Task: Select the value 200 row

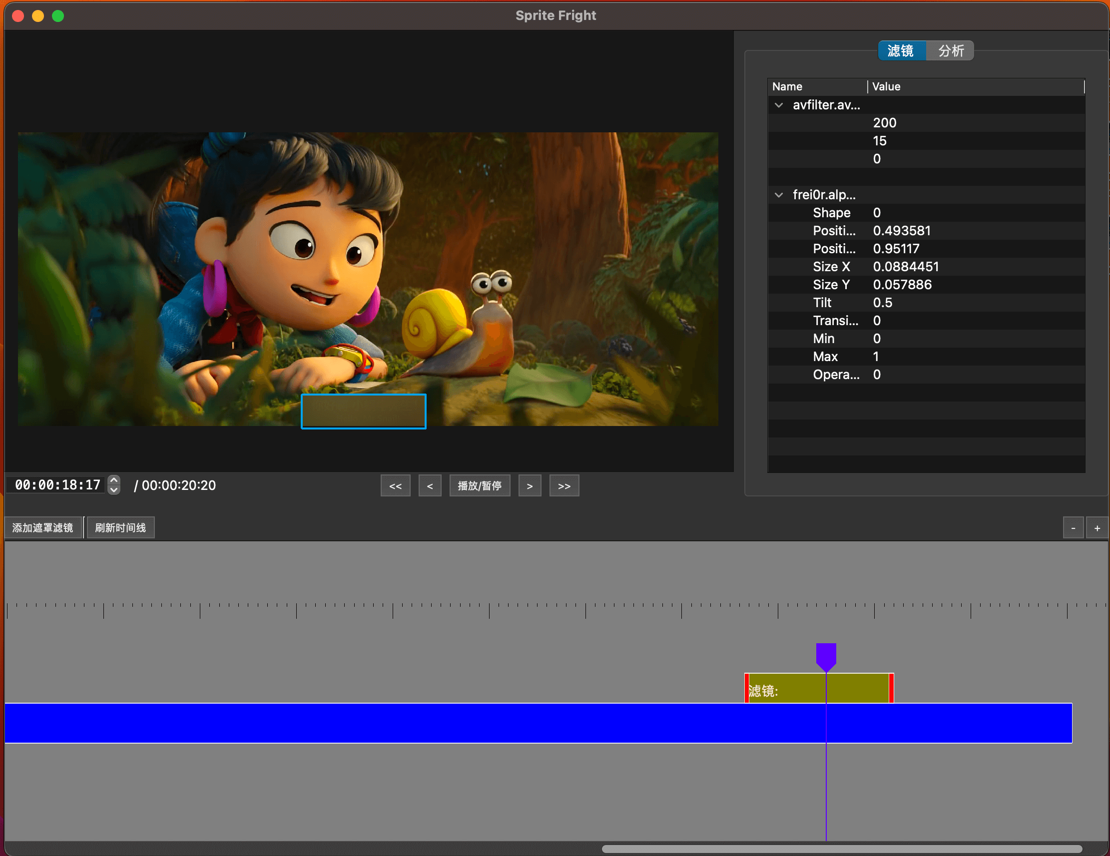Action: (927, 123)
